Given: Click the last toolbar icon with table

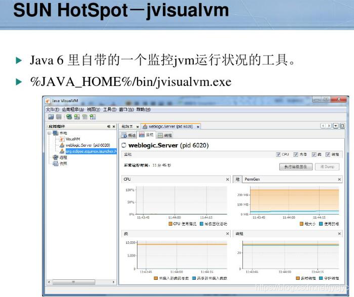Looking at the screenshot, I should pyautogui.click(x=93, y=117).
